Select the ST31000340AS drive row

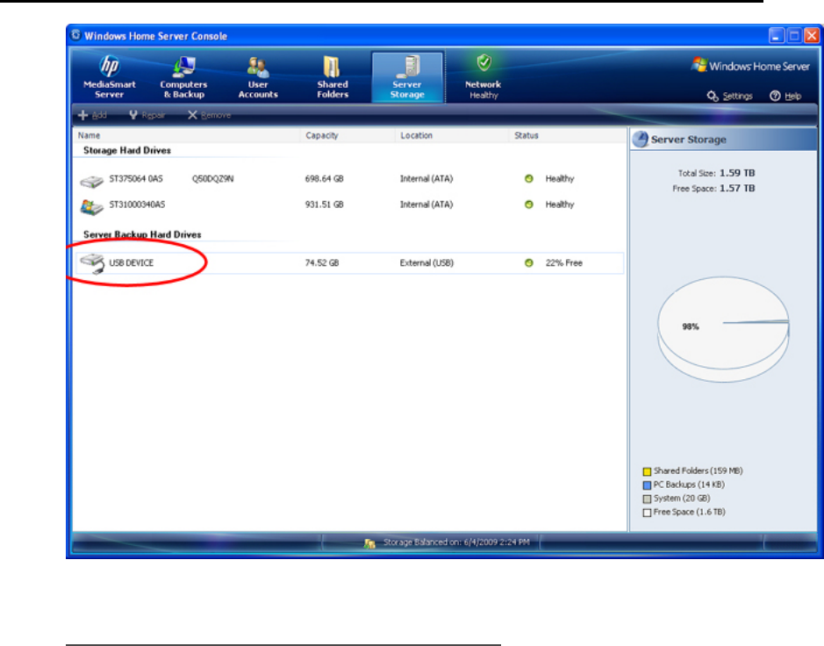[349, 205]
